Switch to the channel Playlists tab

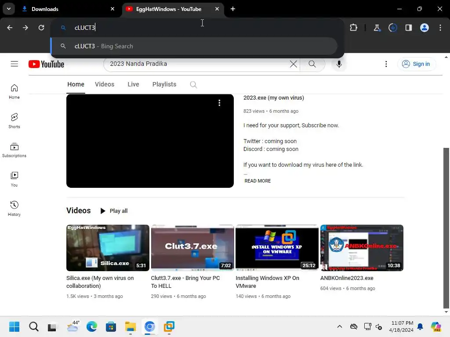point(164,84)
